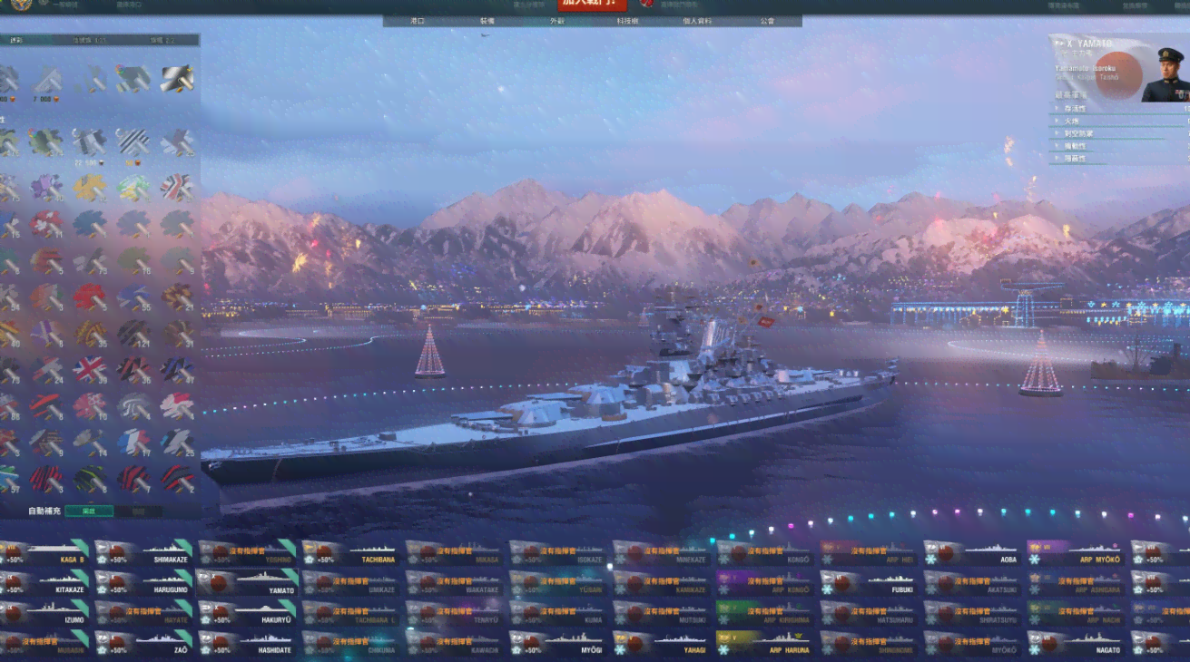
Task: Open the 科技樹 tech tree menu
Action: point(627,20)
